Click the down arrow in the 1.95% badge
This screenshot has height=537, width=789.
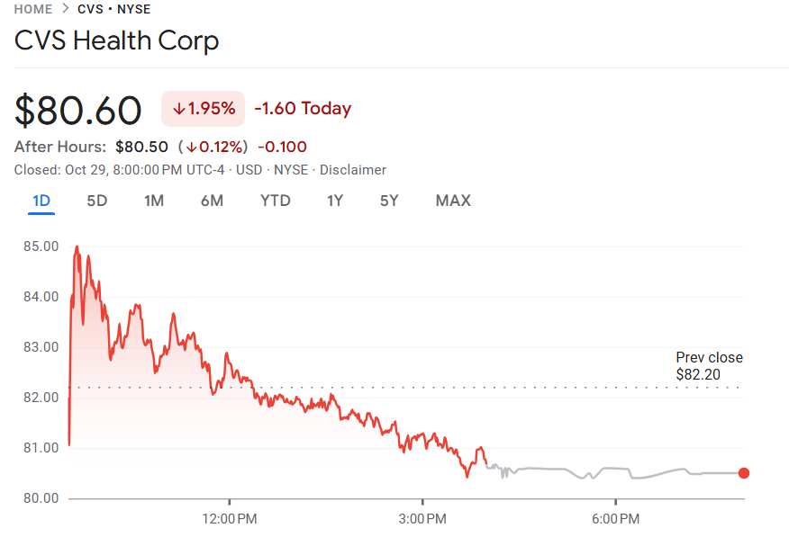click(x=178, y=109)
